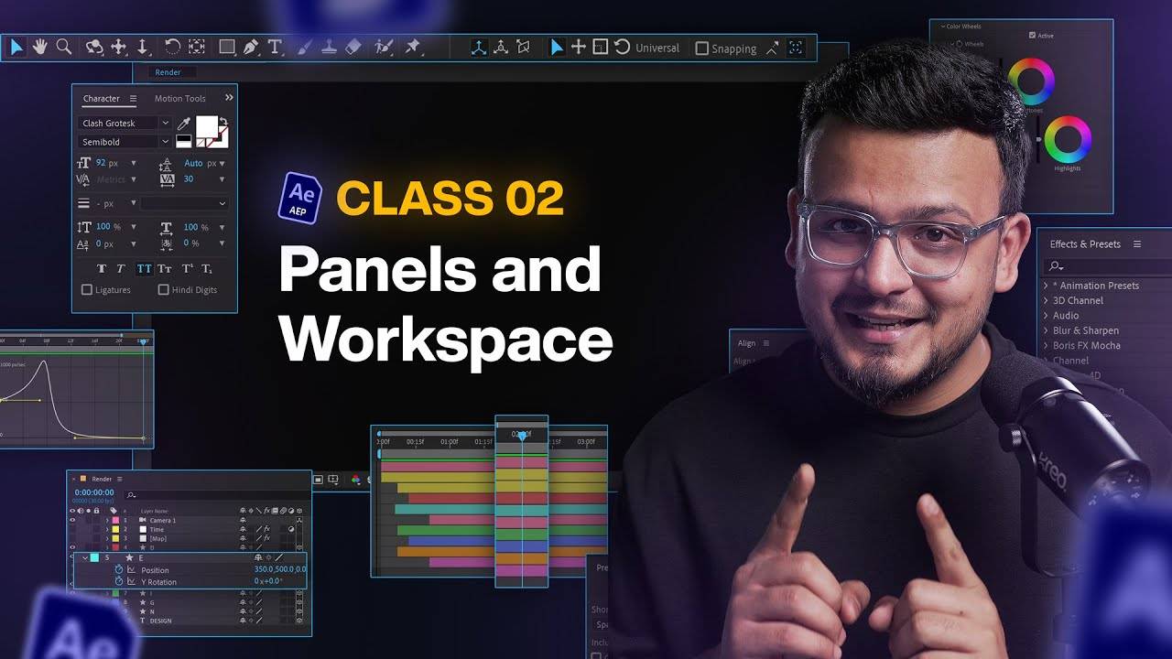The width and height of the screenshot is (1172, 659).
Task: Swap fill and stroke colors arrow
Action: [x=223, y=121]
